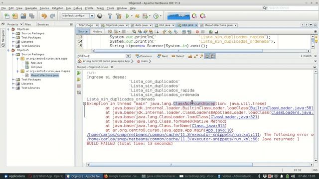Click the Open Project toolbar icon
The height and width of the screenshot is (179, 319).
click(x=23, y=16)
